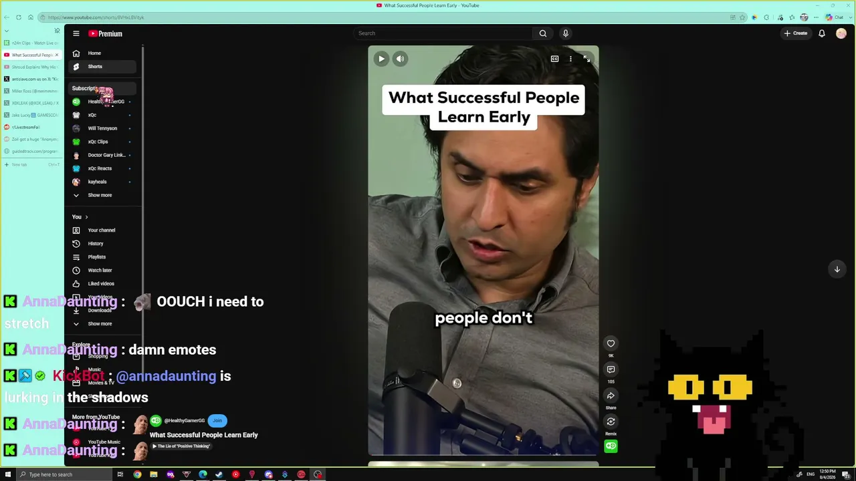Enter fullscreen for the Short
Image resolution: width=856 pixels, height=481 pixels.
tap(586, 59)
